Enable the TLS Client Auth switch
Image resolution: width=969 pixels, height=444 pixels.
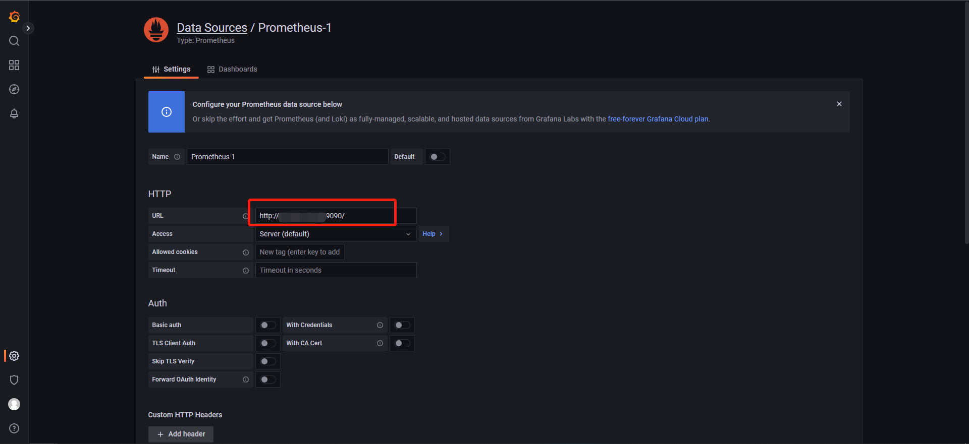(x=268, y=343)
